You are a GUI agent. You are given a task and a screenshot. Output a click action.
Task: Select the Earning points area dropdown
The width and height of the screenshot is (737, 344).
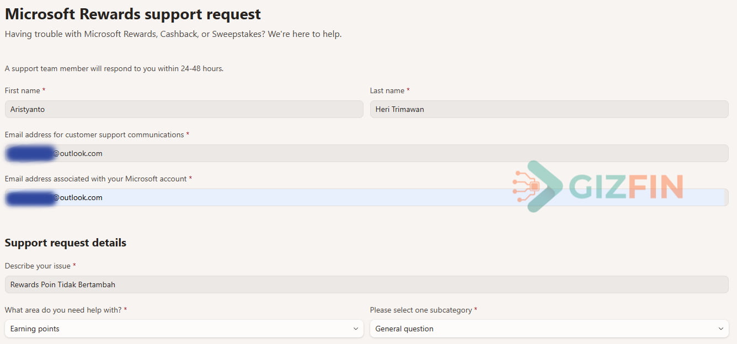point(184,329)
